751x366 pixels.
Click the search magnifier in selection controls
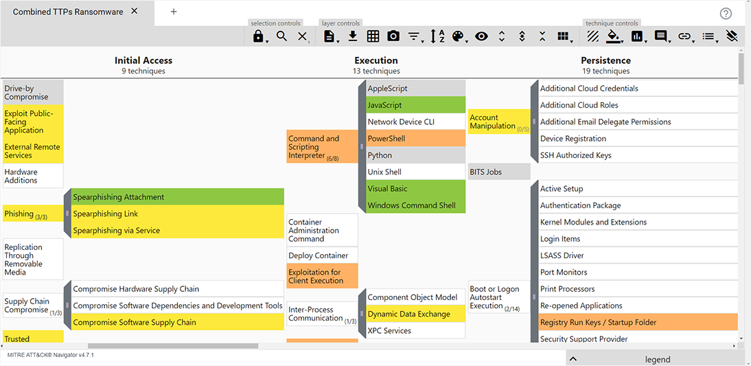pyautogui.click(x=281, y=36)
